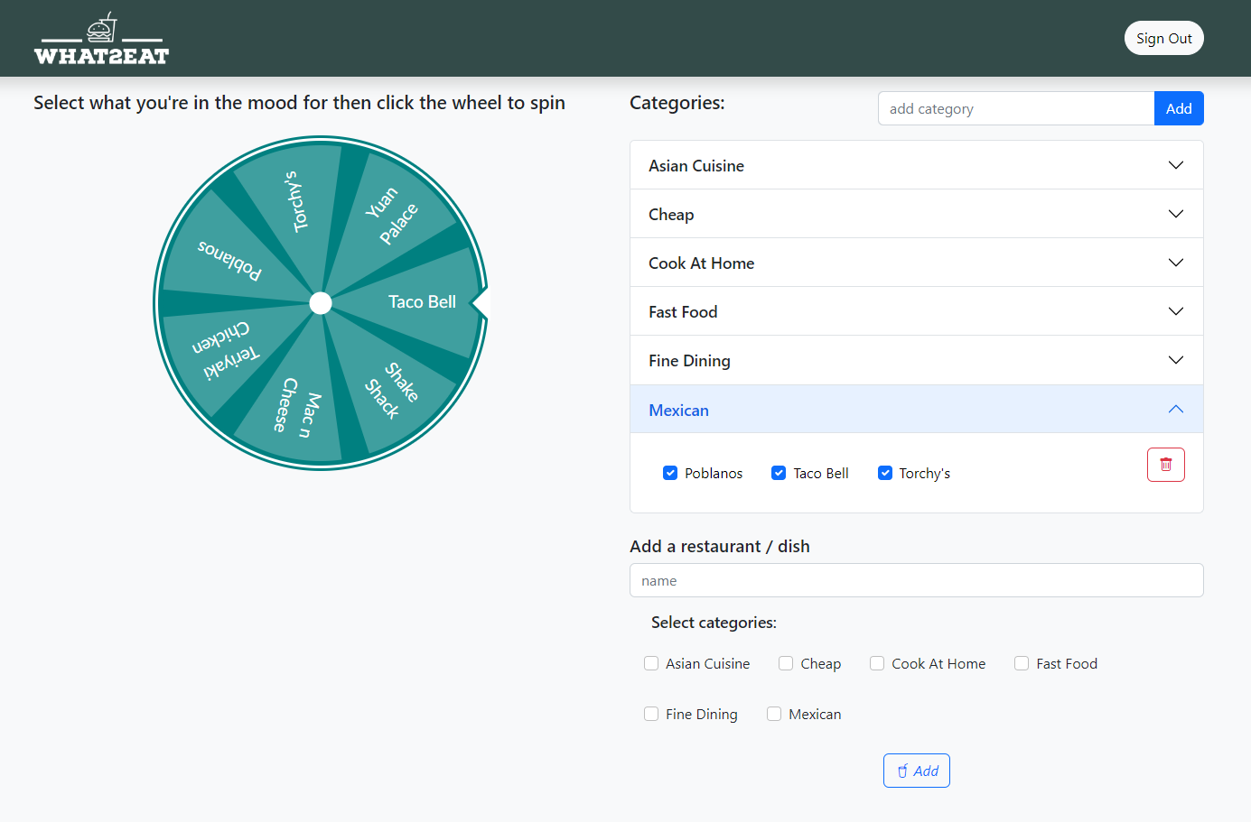Click Add next to the category field

1179,107
